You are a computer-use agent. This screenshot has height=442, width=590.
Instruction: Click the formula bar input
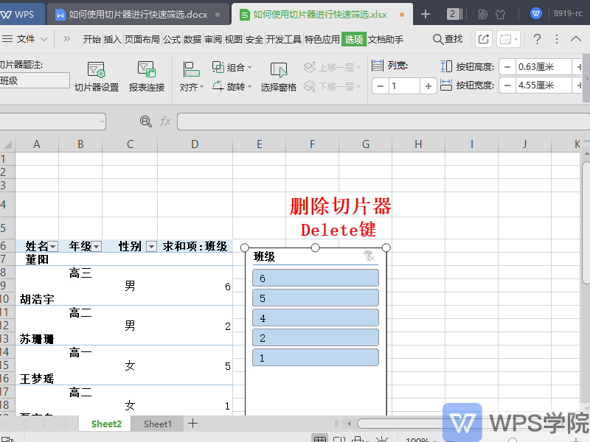click(383, 122)
